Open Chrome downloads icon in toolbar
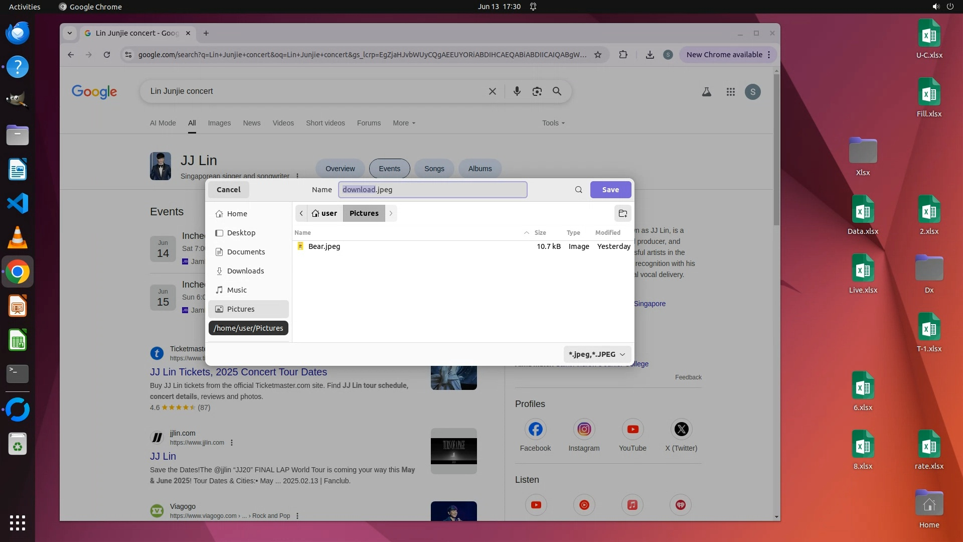963x542 pixels. (x=650, y=55)
